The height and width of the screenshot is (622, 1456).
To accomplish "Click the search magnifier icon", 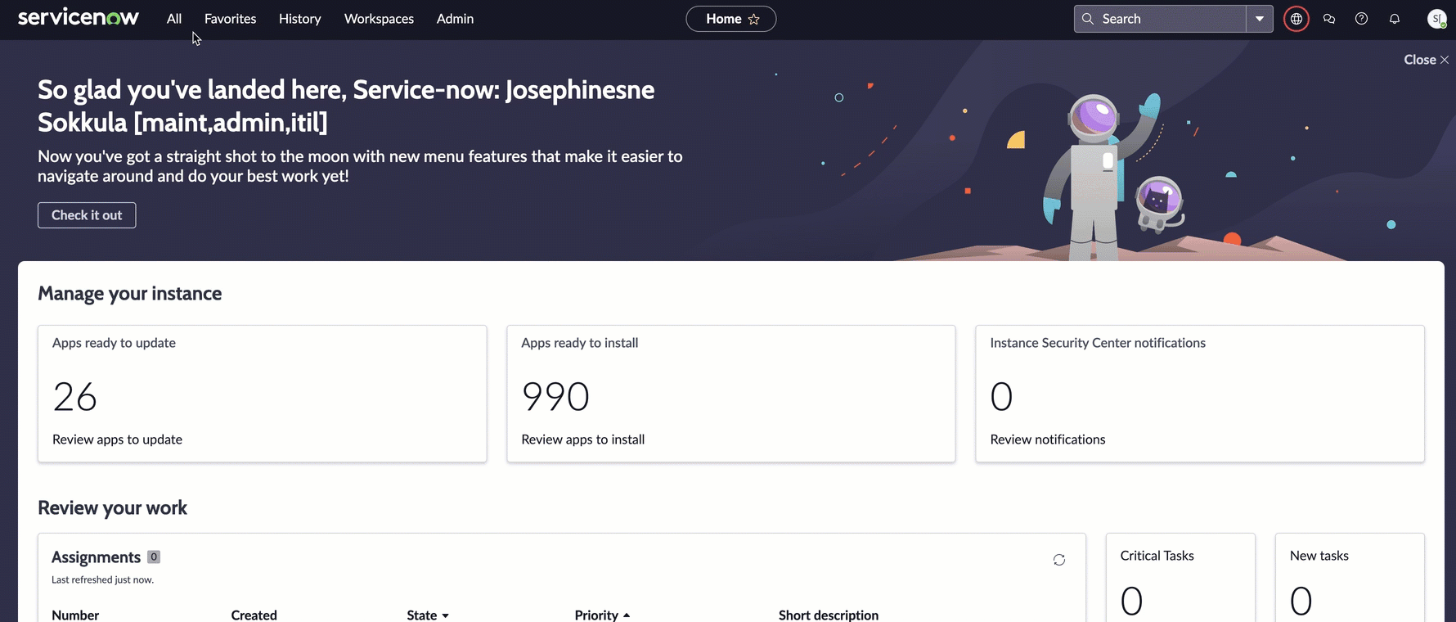I will point(1088,19).
